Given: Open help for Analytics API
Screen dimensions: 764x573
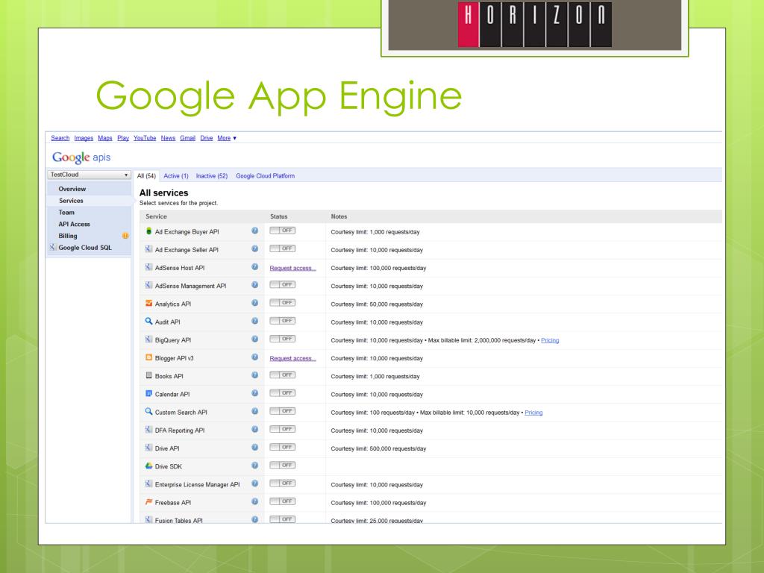Looking at the screenshot, I should (x=255, y=303).
